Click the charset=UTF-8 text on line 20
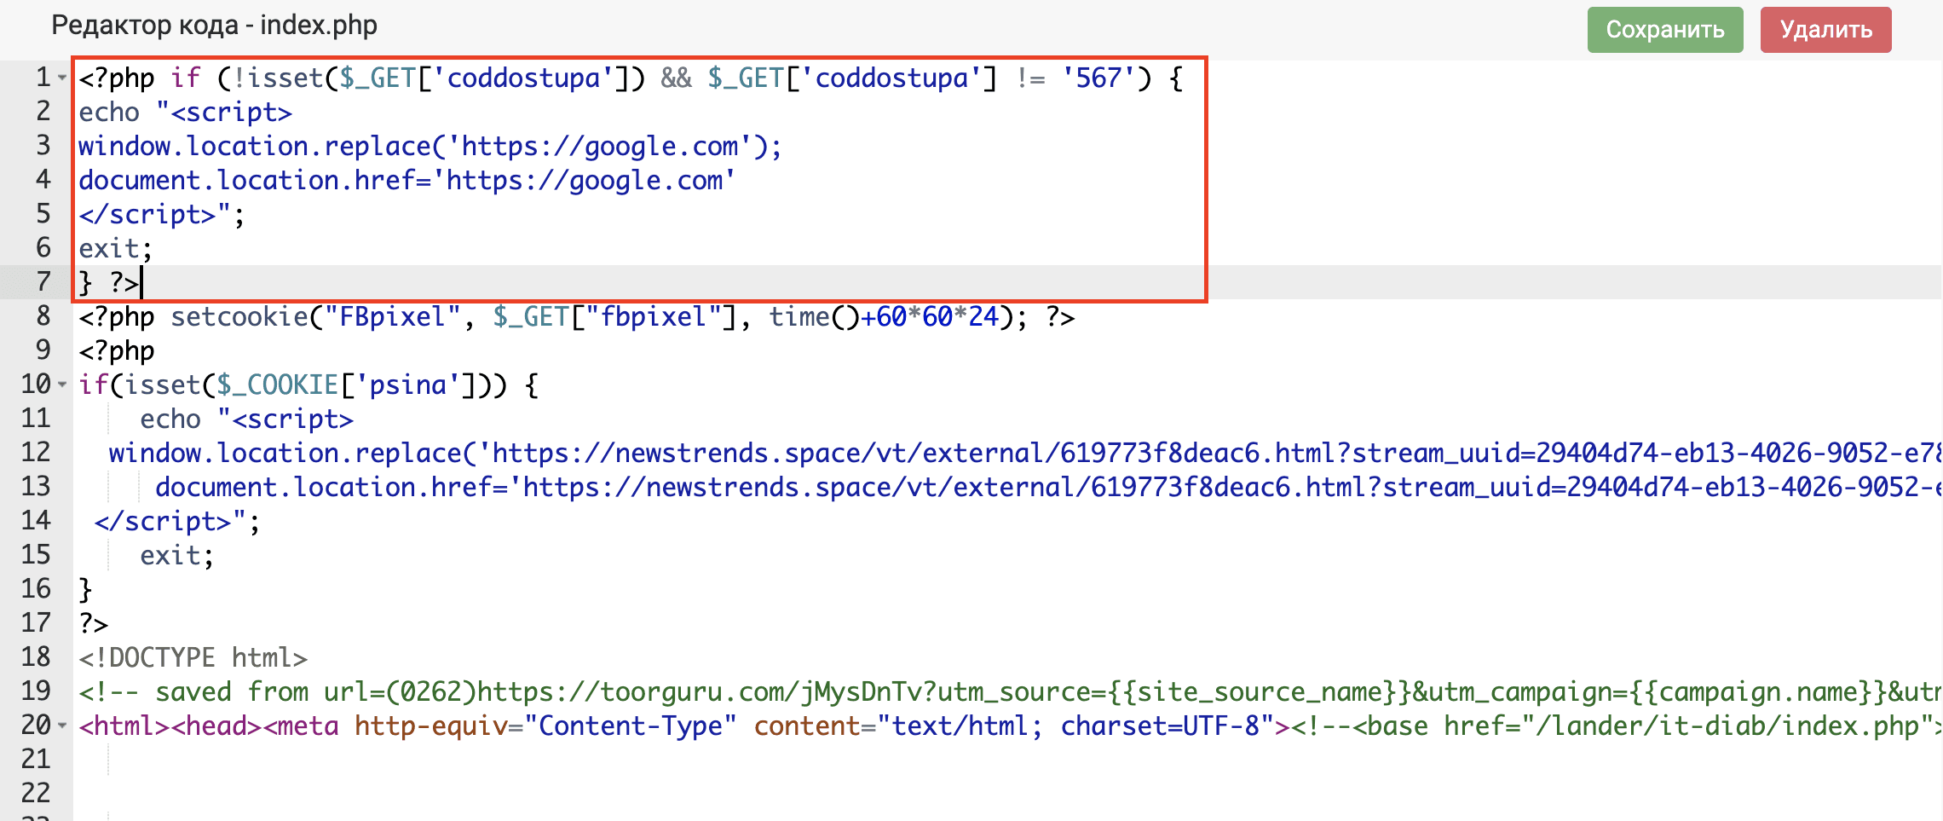Image resolution: width=1943 pixels, height=821 pixels. [x=1159, y=726]
